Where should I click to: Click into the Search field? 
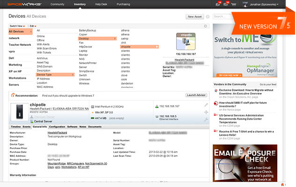coord(223,16)
